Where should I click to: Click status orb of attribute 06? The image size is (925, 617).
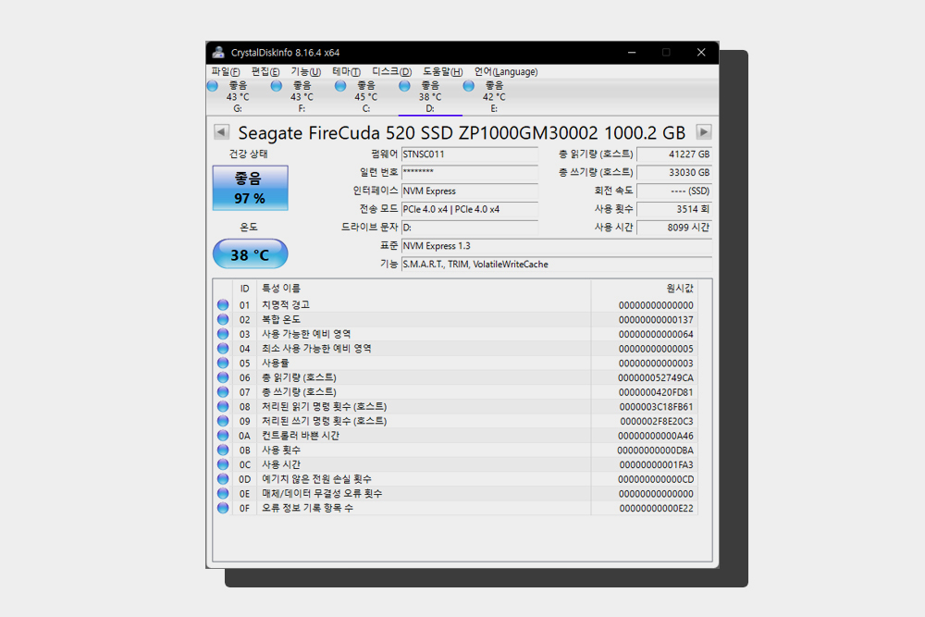223,377
